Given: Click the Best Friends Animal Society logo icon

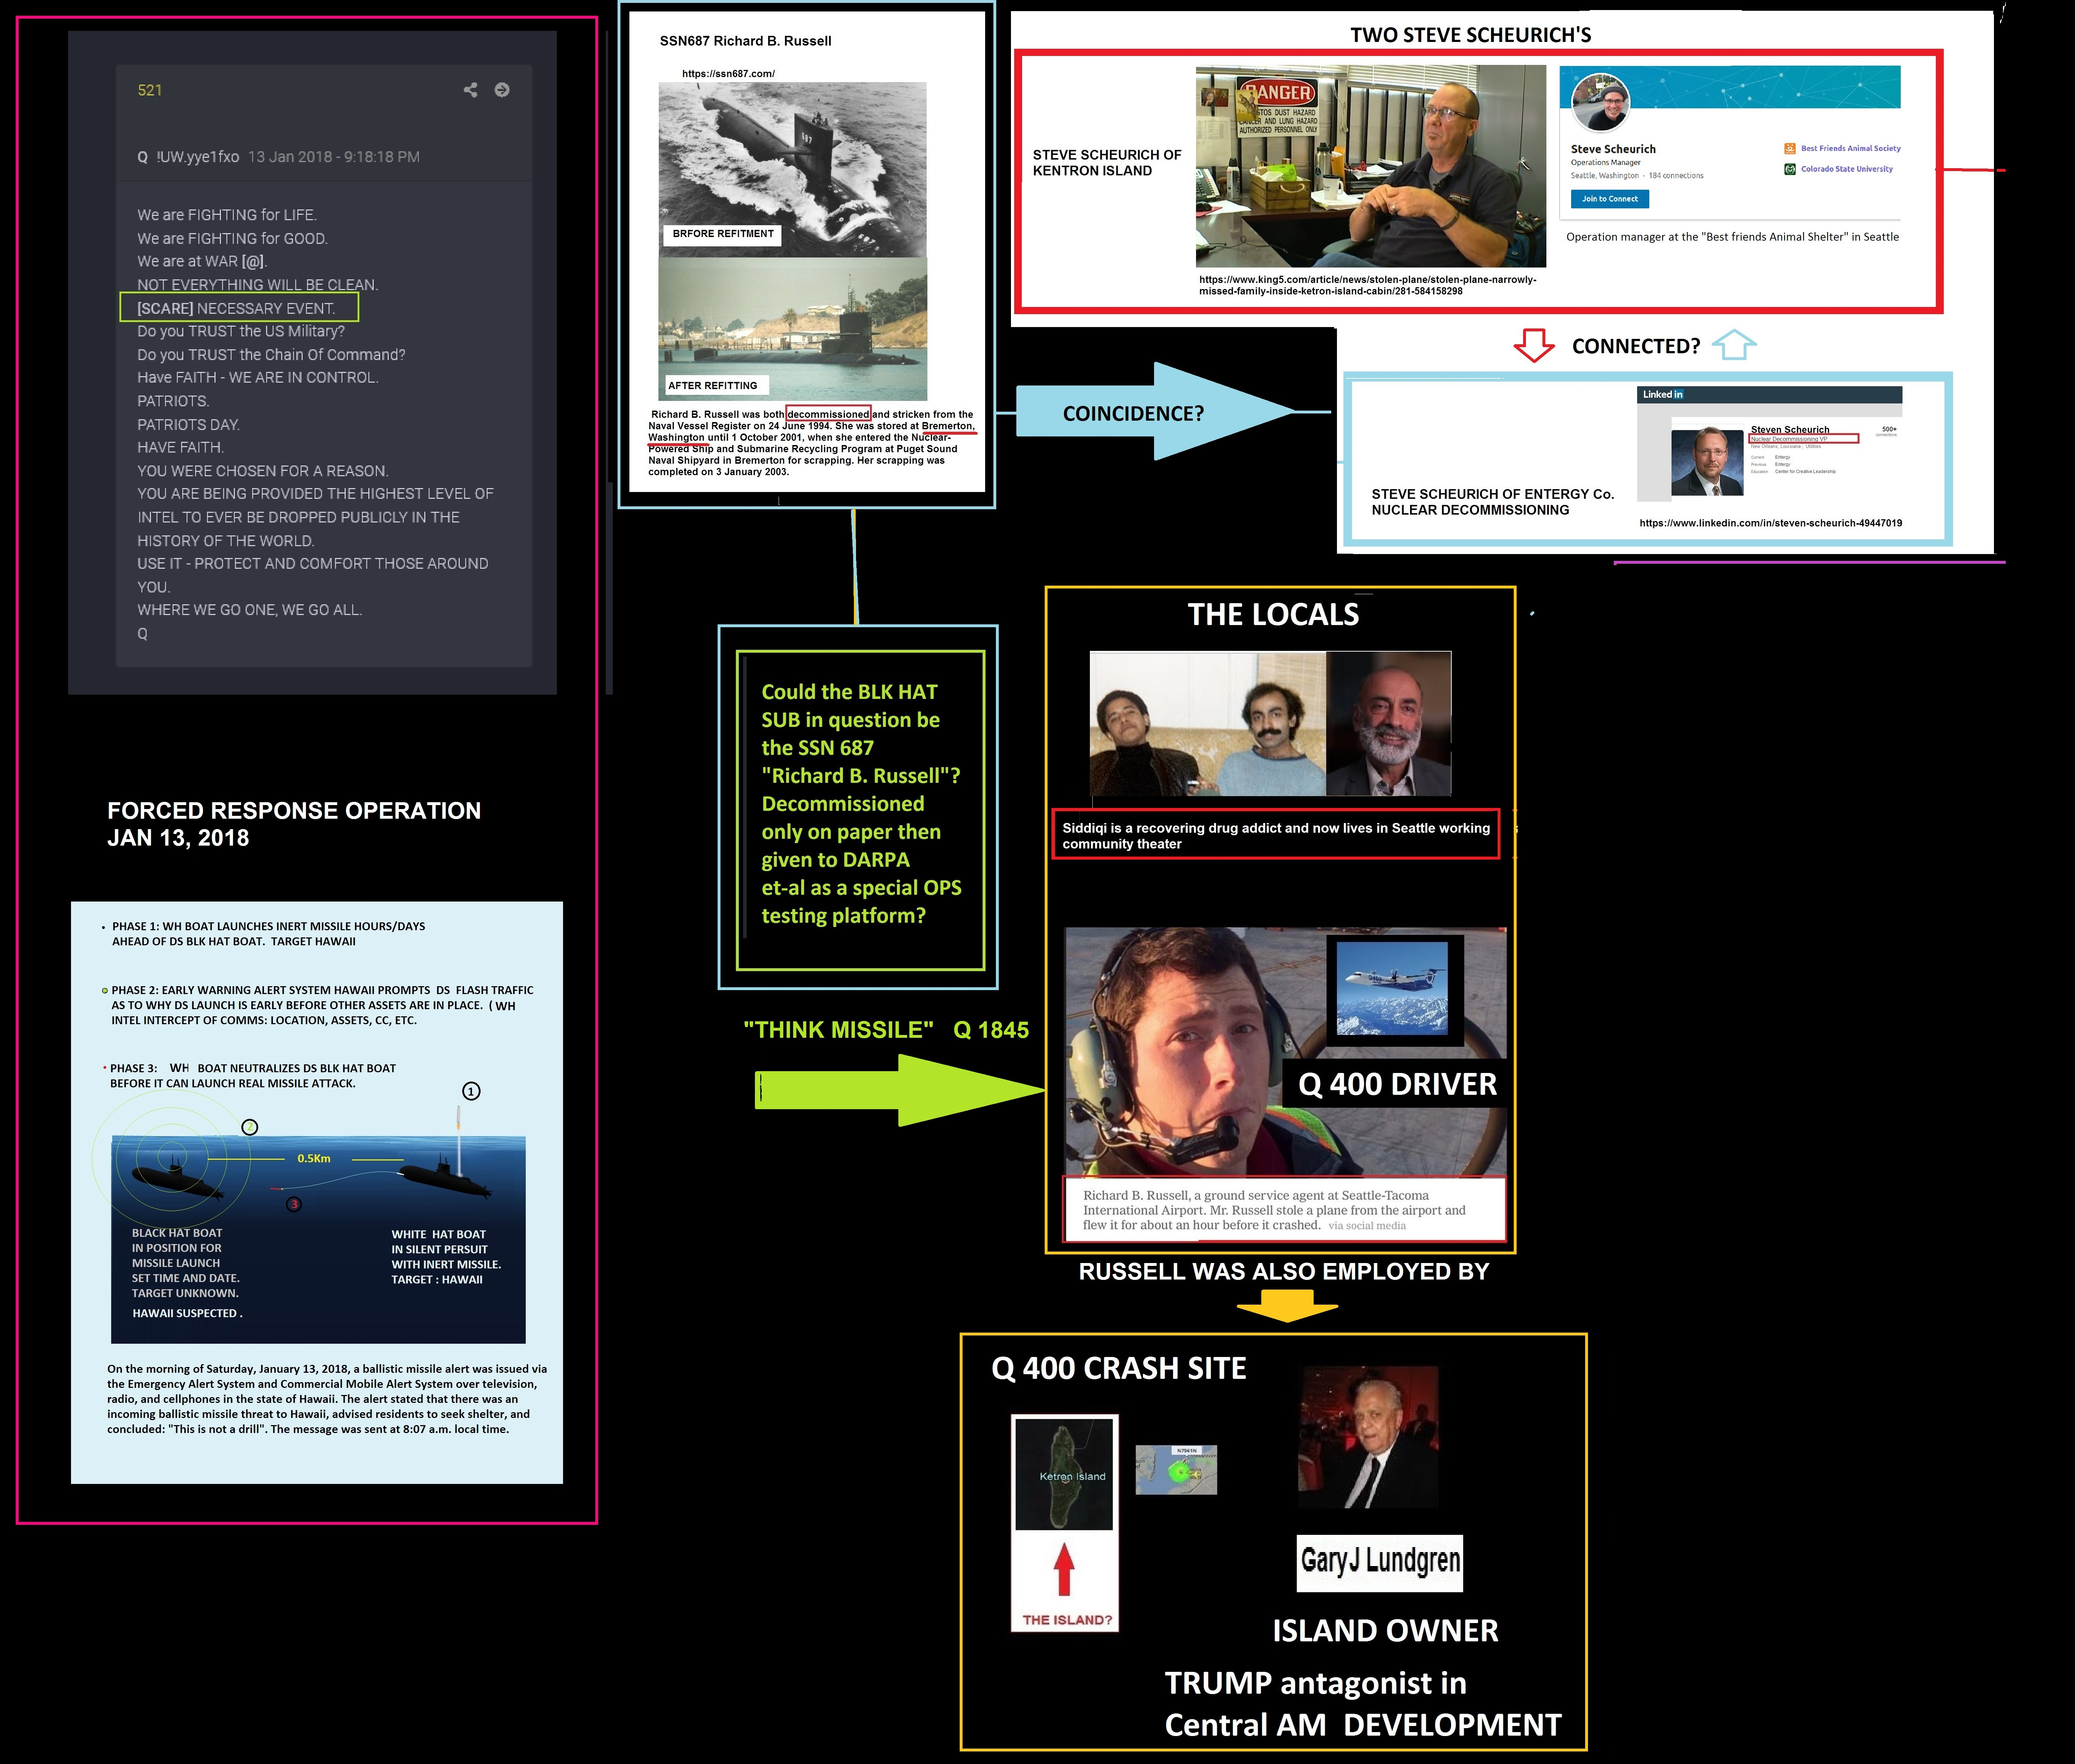Looking at the screenshot, I should pyautogui.click(x=1789, y=148).
